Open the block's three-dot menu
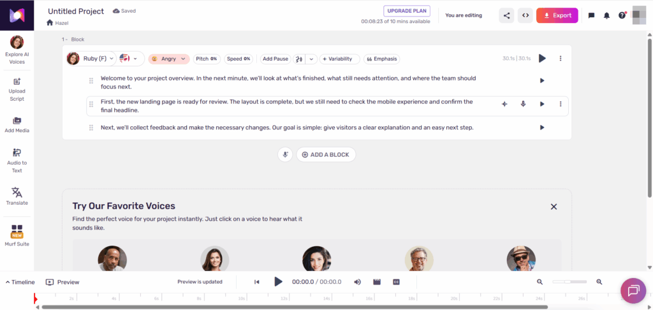Viewport: 653px width, 310px height. (x=561, y=58)
